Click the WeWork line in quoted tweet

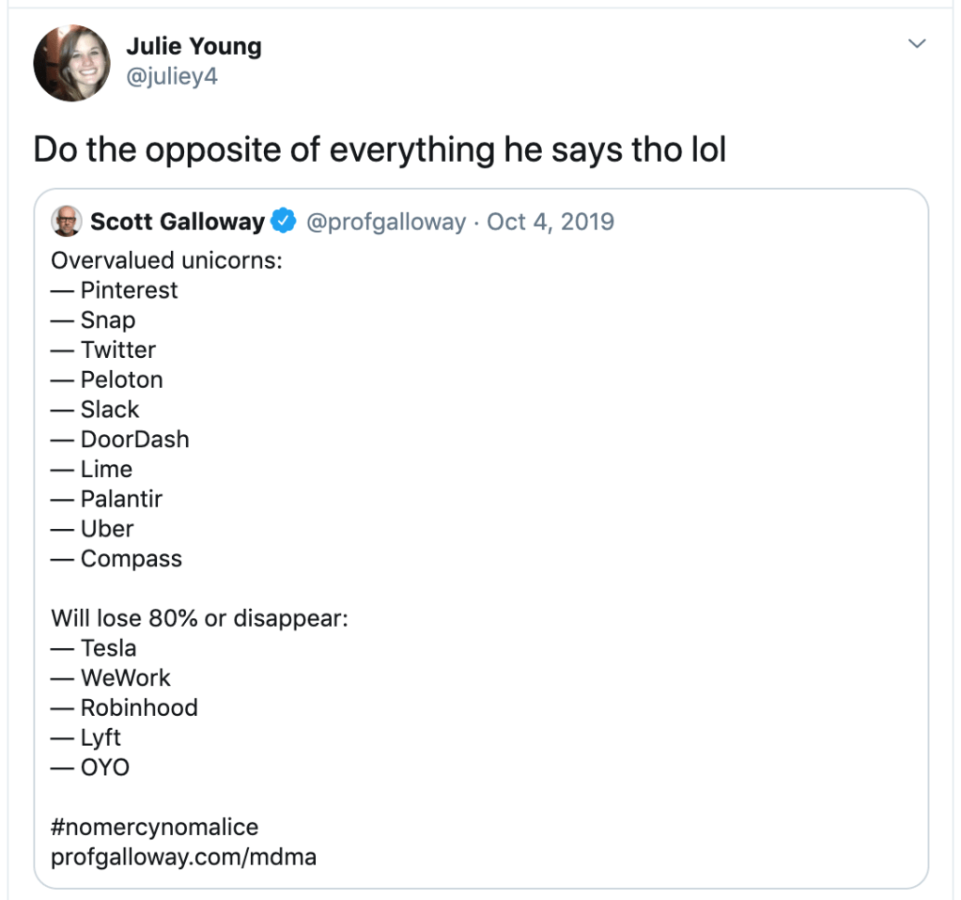[125, 678]
